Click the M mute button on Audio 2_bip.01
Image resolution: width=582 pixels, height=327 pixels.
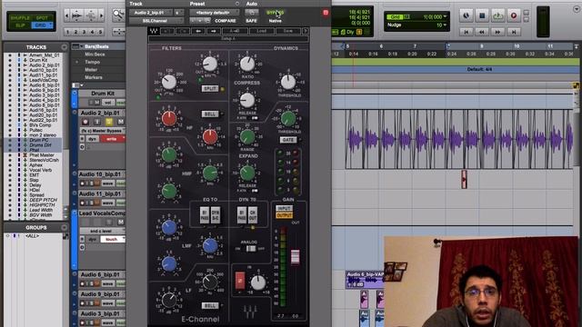(120, 122)
